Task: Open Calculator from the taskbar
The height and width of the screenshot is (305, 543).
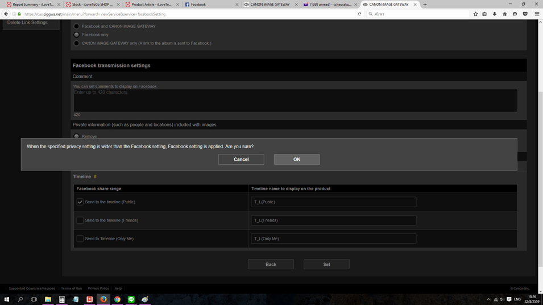Action: pyautogui.click(x=61, y=299)
